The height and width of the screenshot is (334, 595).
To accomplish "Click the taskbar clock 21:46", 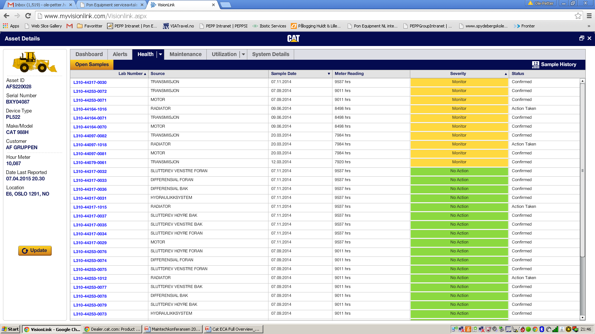I will [x=586, y=329].
